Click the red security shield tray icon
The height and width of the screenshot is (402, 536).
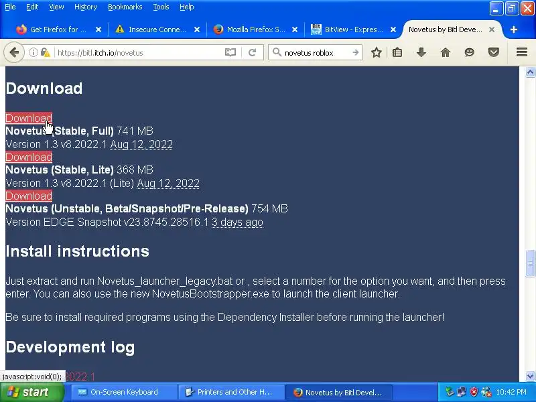click(x=474, y=392)
